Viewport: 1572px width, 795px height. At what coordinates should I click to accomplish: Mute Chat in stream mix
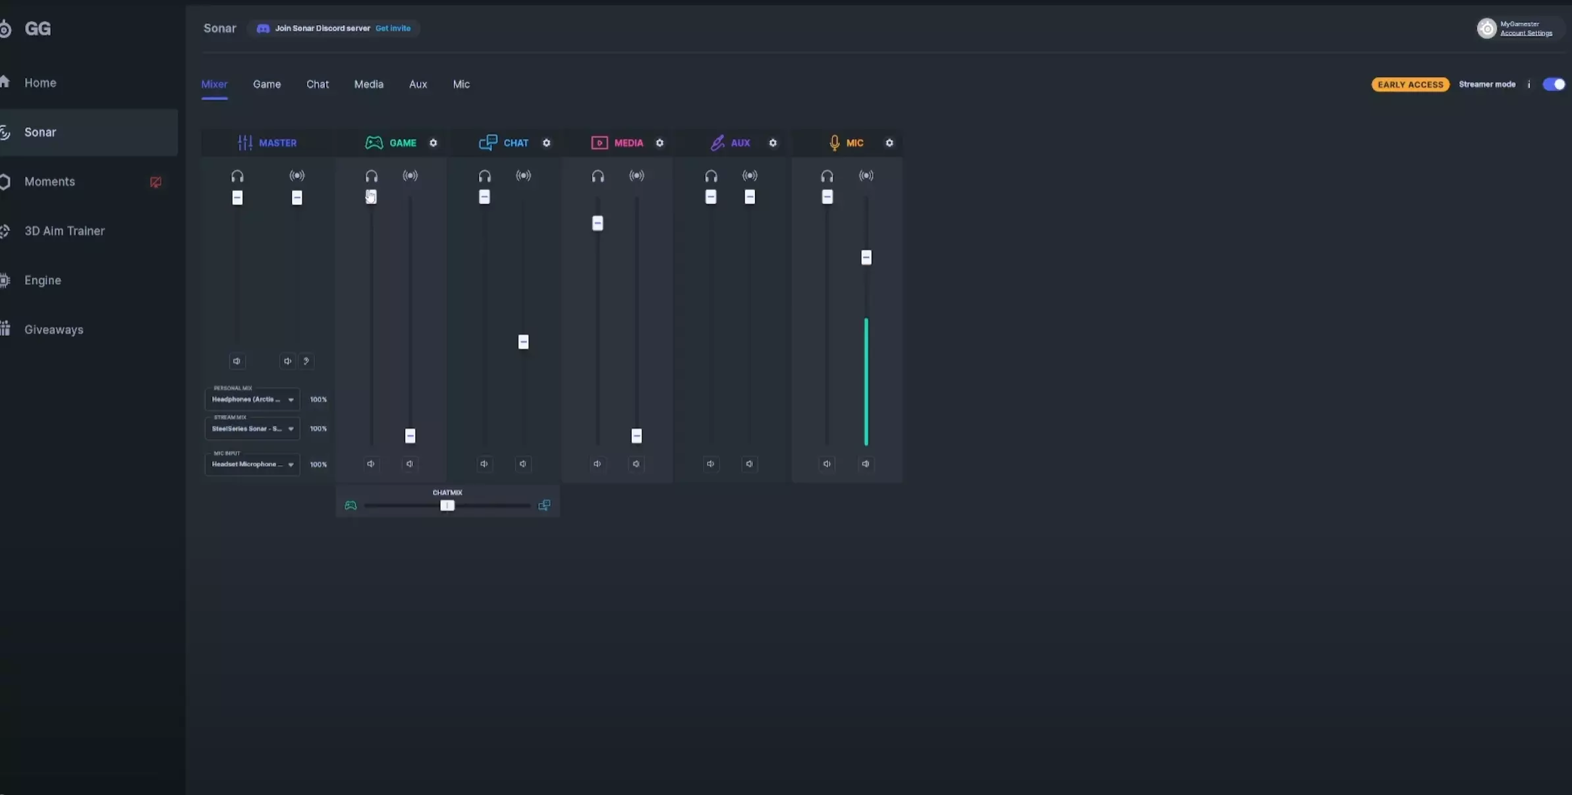coord(523,464)
